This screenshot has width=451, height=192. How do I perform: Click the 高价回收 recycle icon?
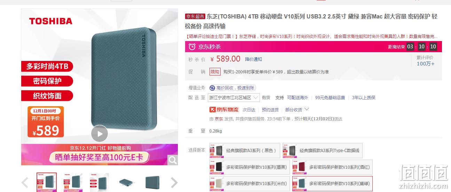click(x=212, y=88)
